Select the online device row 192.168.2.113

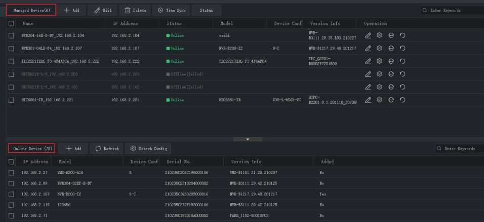[x=11, y=205]
